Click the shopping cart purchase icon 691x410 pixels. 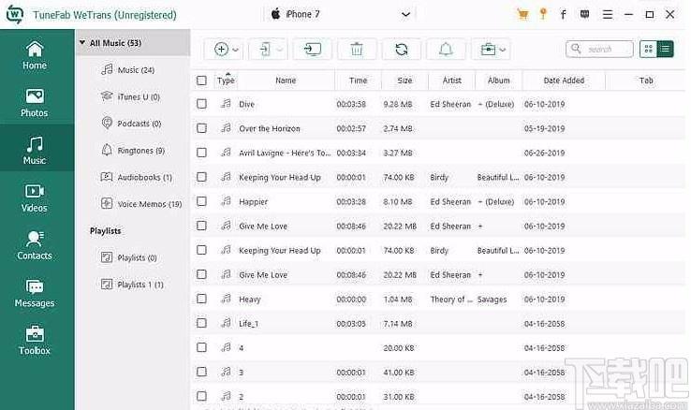pyautogui.click(x=522, y=15)
